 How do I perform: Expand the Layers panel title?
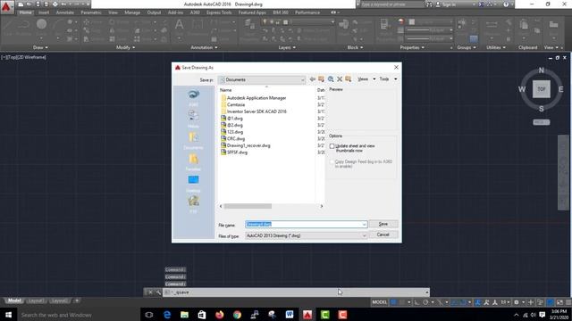pos(287,47)
